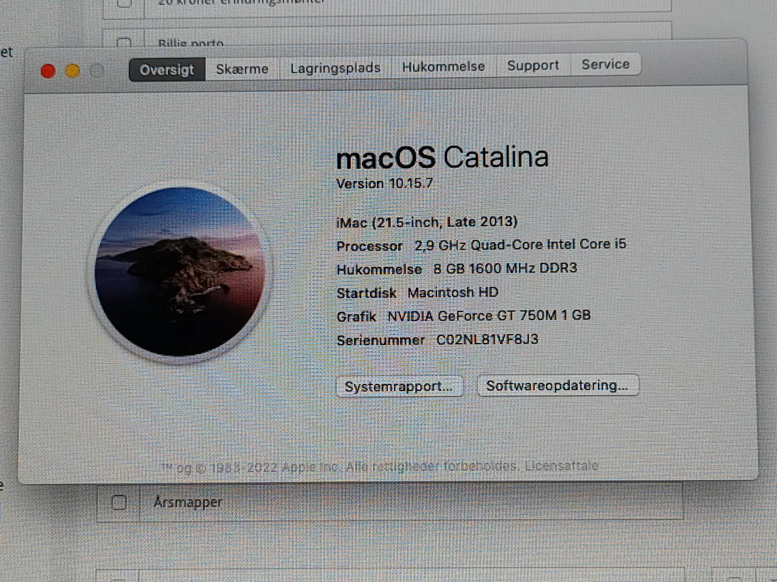View the Hukommelse tab
777x582 pixels.
[444, 66]
